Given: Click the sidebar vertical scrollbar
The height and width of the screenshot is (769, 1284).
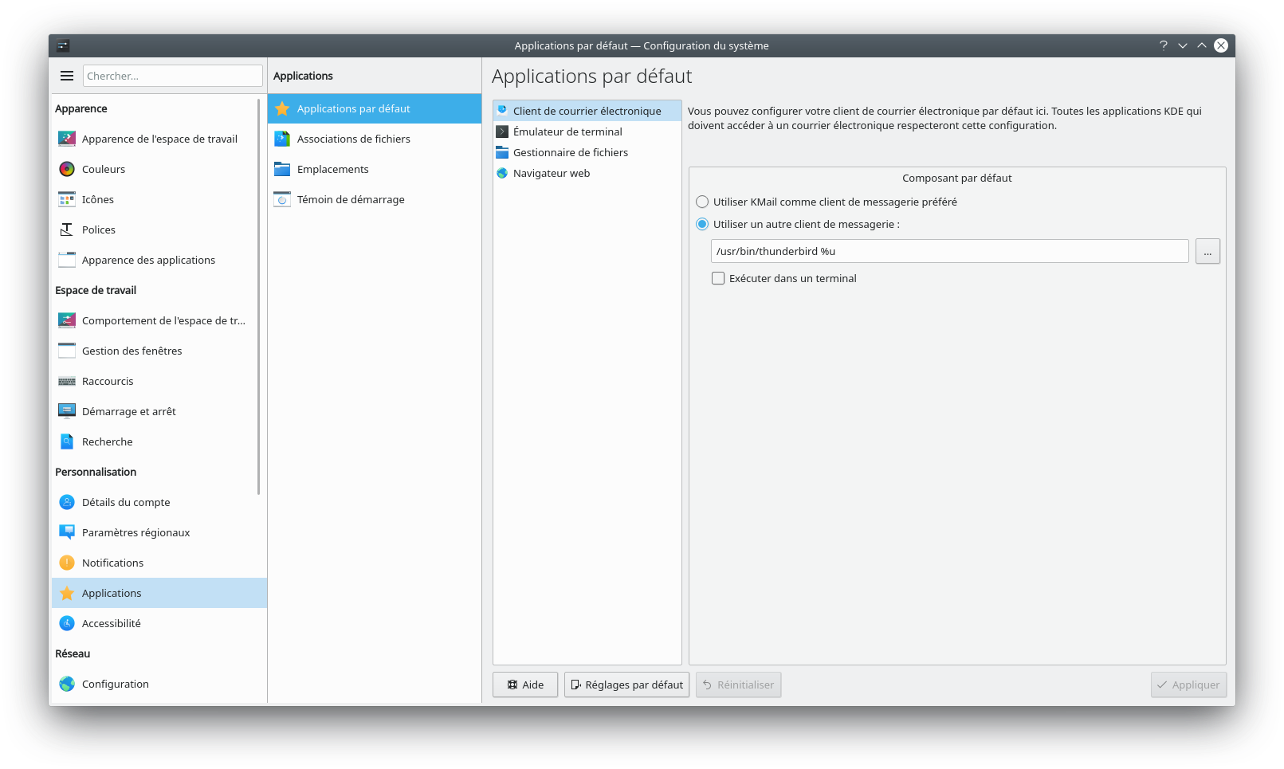Looking at the screenshot, I should pyautogui.click(x=259, y=295).
